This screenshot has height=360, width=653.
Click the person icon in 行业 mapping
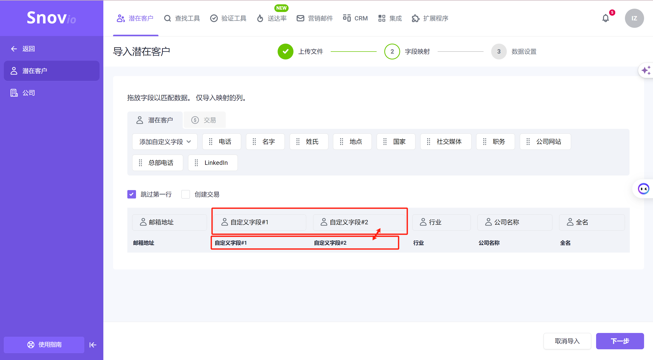pos(423,222)
